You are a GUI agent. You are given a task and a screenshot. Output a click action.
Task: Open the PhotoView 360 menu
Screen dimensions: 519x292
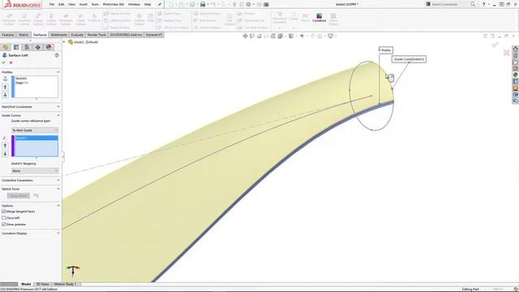click(114, 4)
